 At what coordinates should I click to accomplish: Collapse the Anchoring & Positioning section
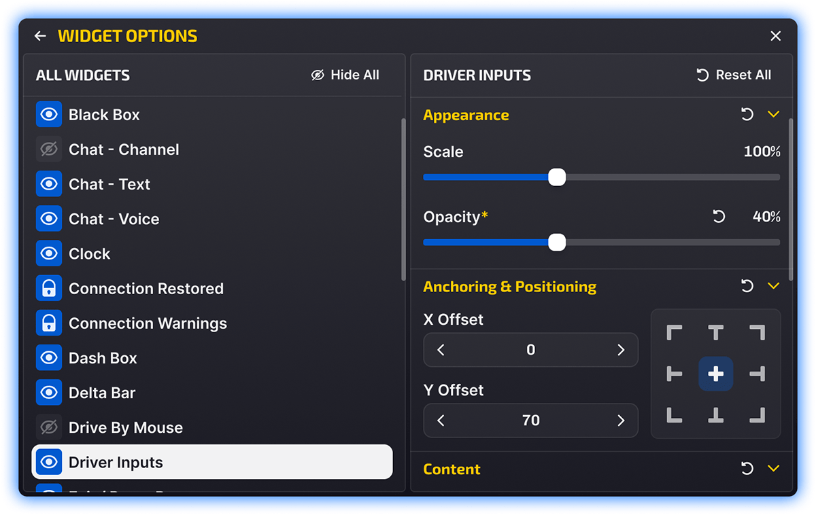[x=773, y=286]
